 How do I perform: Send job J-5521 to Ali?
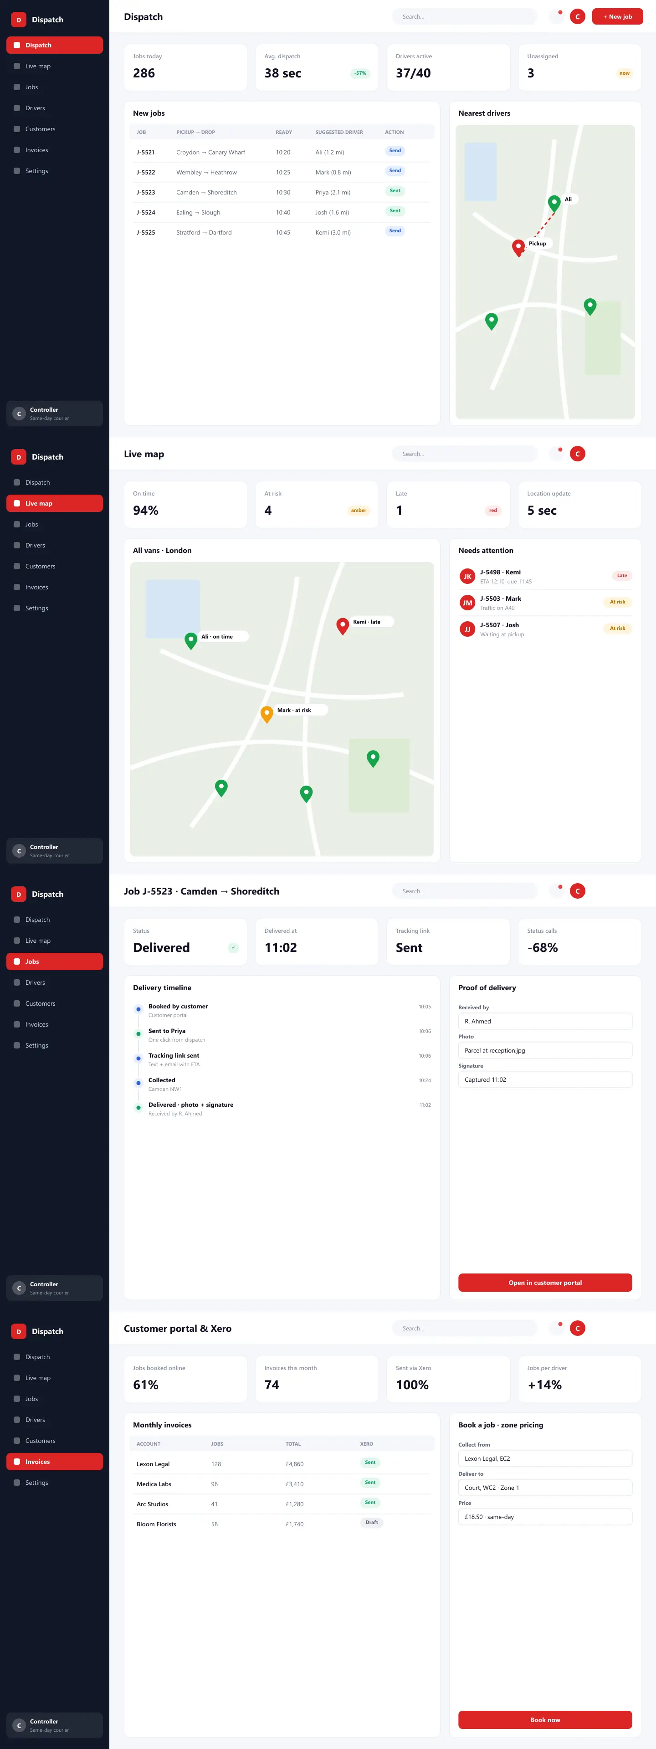tap(395, 151)
